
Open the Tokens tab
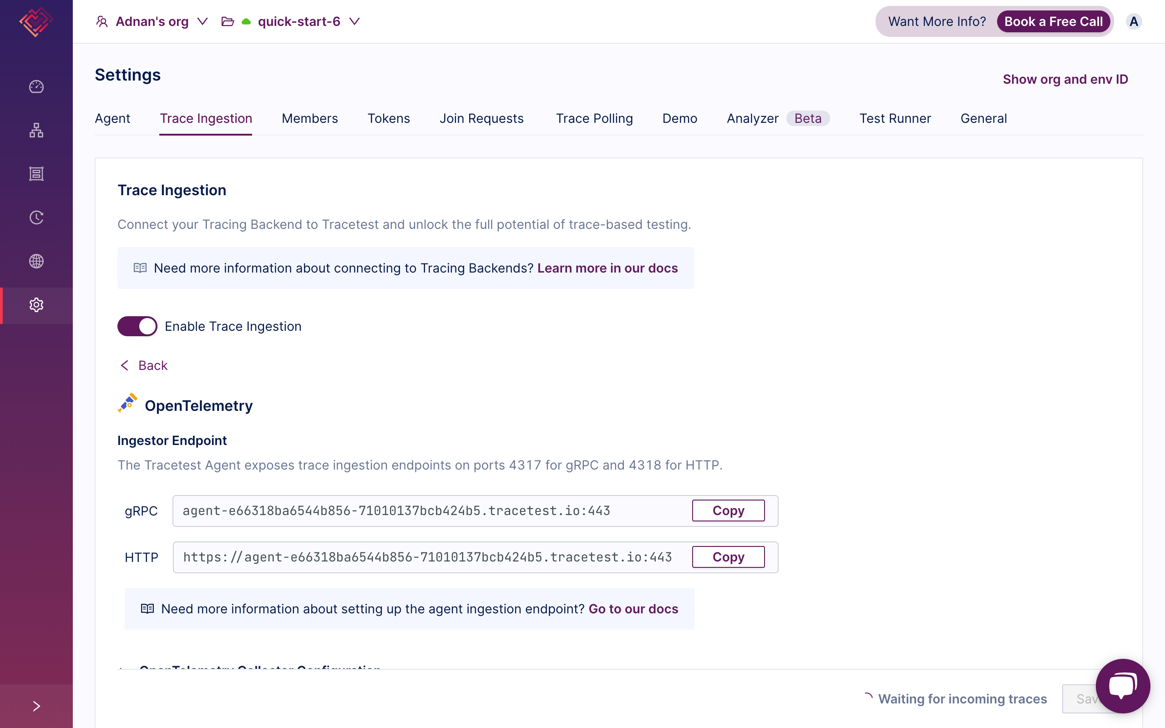pyautogui.click(x=389, y=118)
